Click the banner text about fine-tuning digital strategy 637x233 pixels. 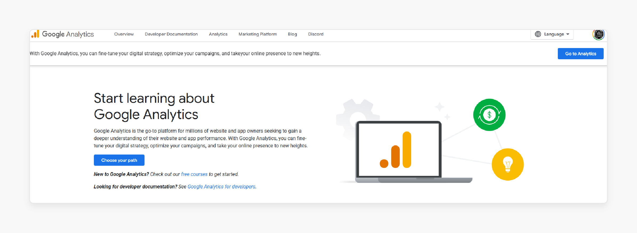[x=175, y=54]
